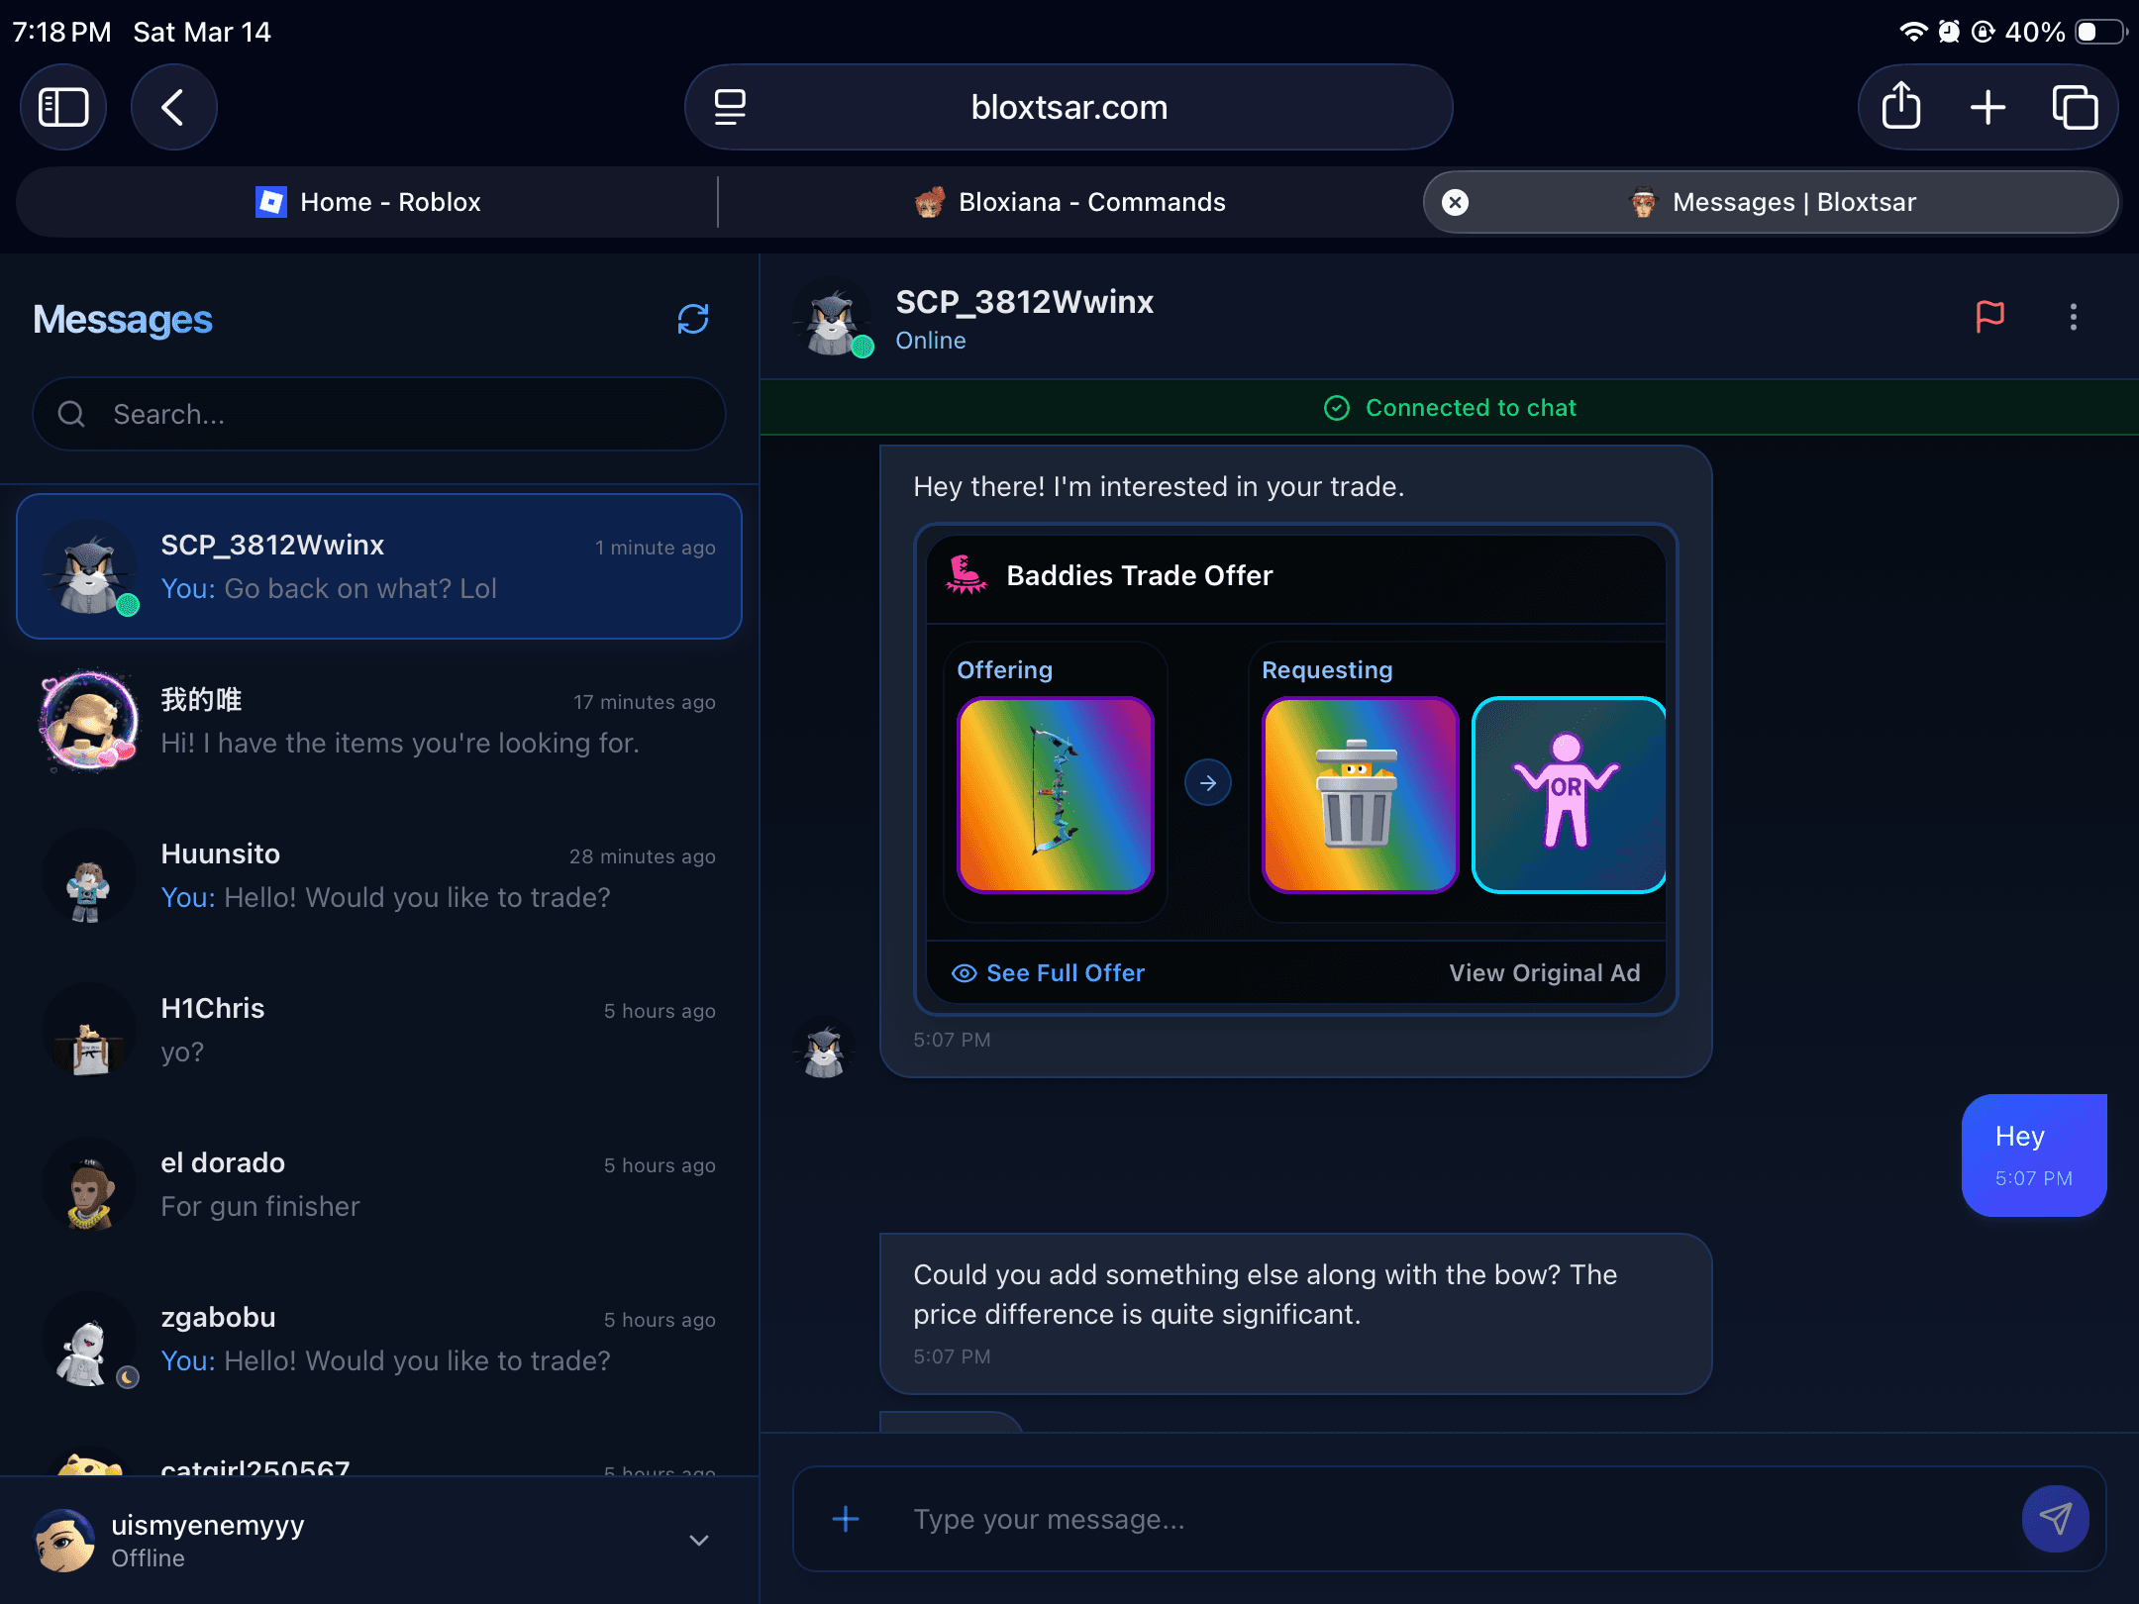
Task: Switch to the Home - Roblox tab
Action: (367, 202)
